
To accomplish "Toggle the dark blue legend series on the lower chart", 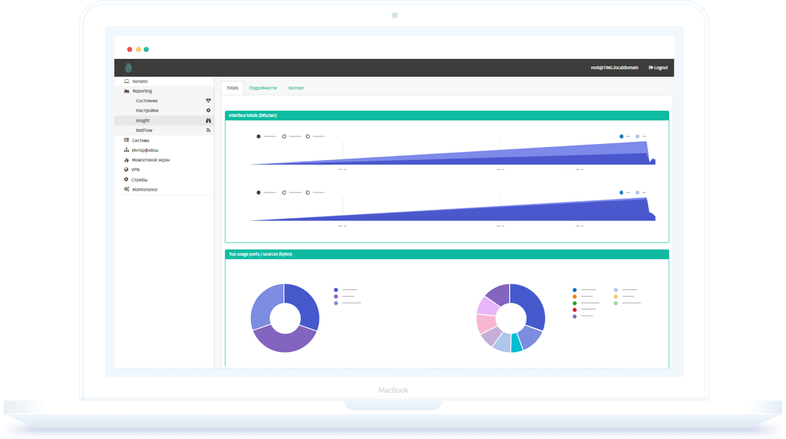I will tap(621, 193).
